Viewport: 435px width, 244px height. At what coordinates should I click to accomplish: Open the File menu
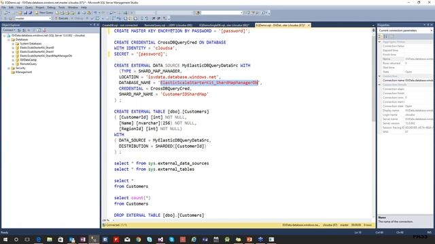coord(3,7)
